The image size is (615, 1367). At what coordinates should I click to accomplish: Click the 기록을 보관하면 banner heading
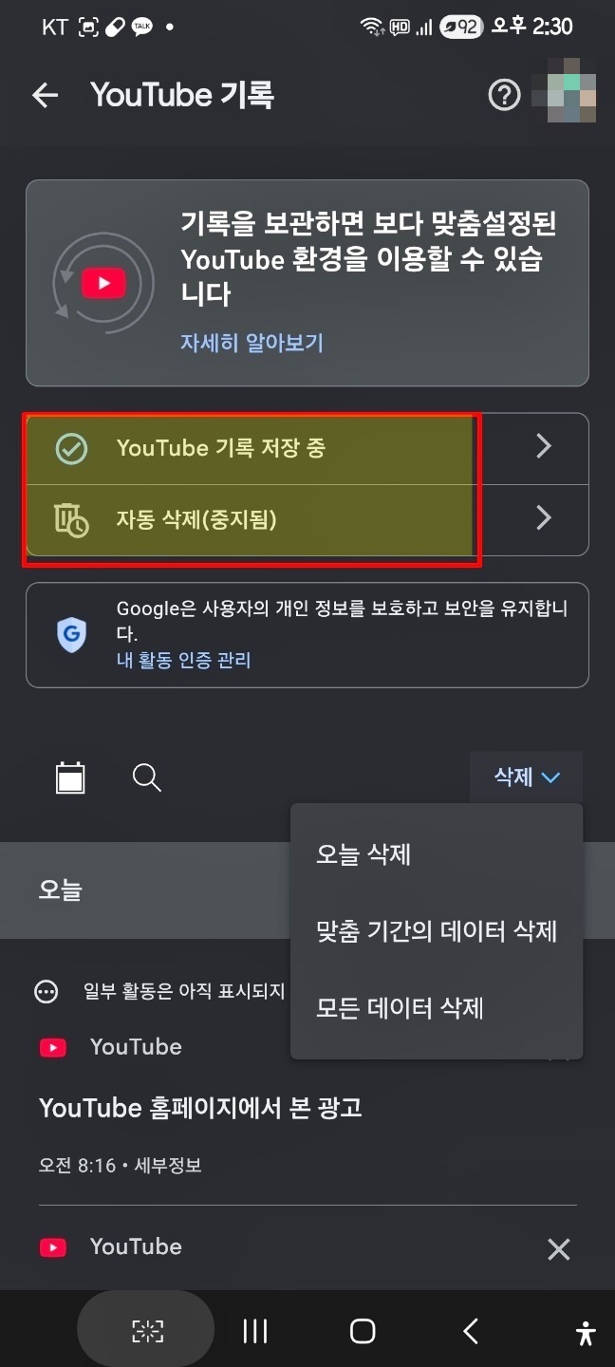[x=369, y=258]
